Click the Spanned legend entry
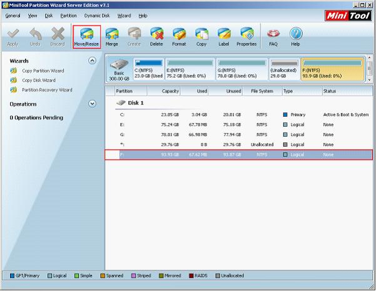 (112, 275)
